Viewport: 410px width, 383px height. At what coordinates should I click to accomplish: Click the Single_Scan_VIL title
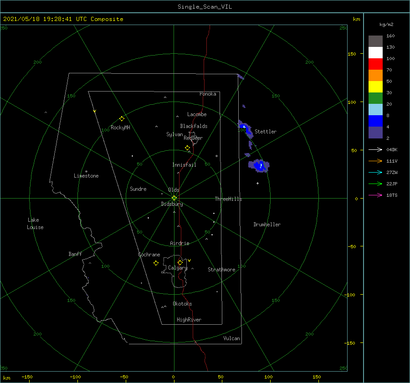click(x=205, y=7)
